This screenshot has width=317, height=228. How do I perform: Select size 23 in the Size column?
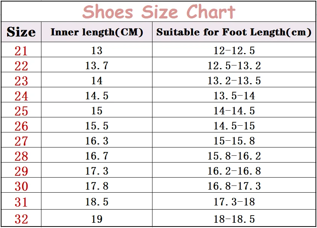(21, 81)
